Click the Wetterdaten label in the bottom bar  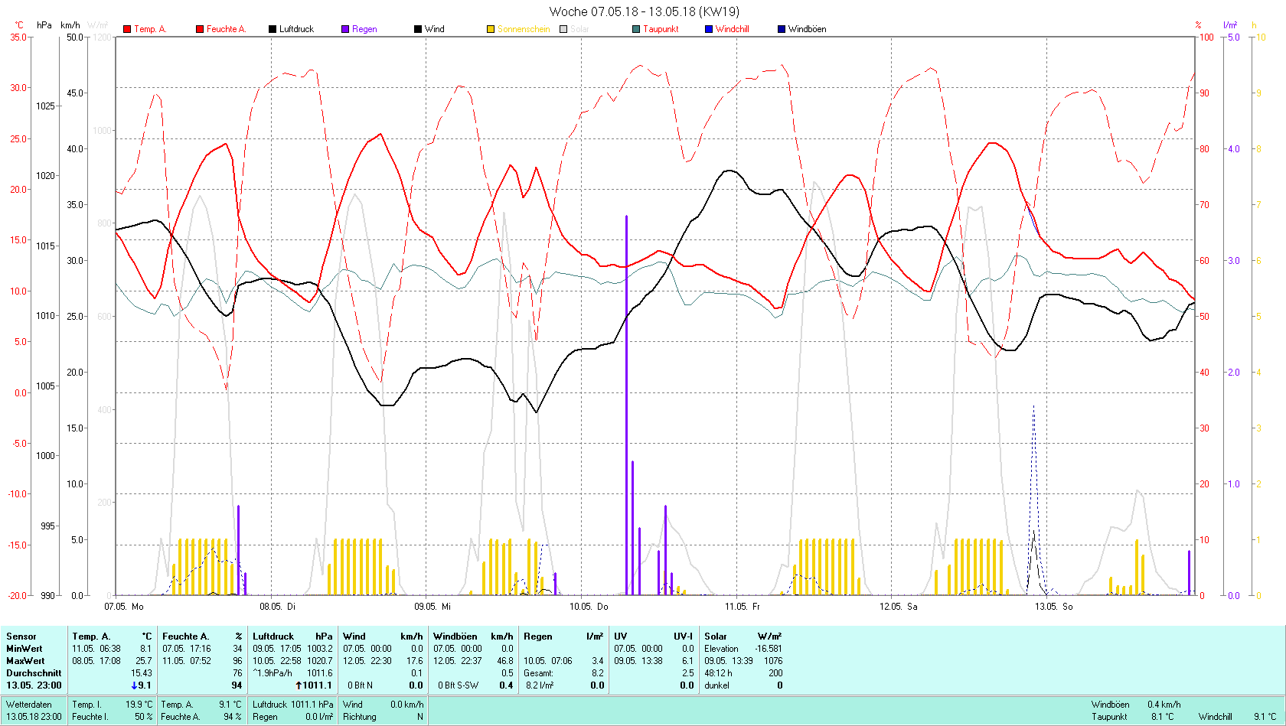pyautogui.click(x=29, y=705)
